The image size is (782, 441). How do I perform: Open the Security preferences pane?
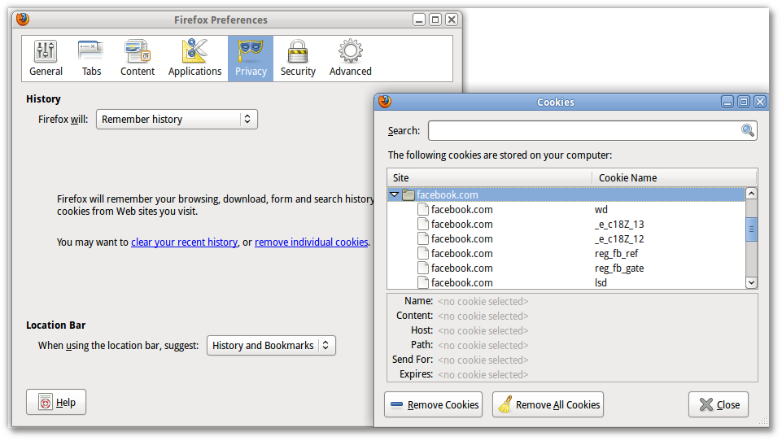(298, 59)
